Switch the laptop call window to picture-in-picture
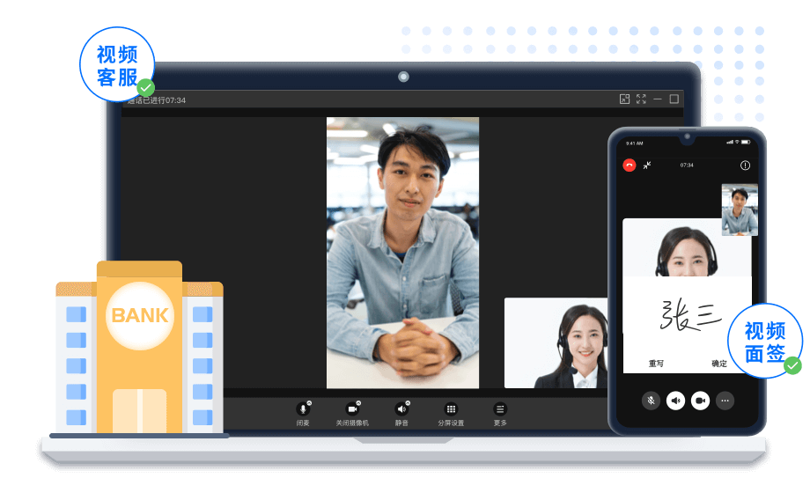810x493 pixels. [x=624, y=99]
